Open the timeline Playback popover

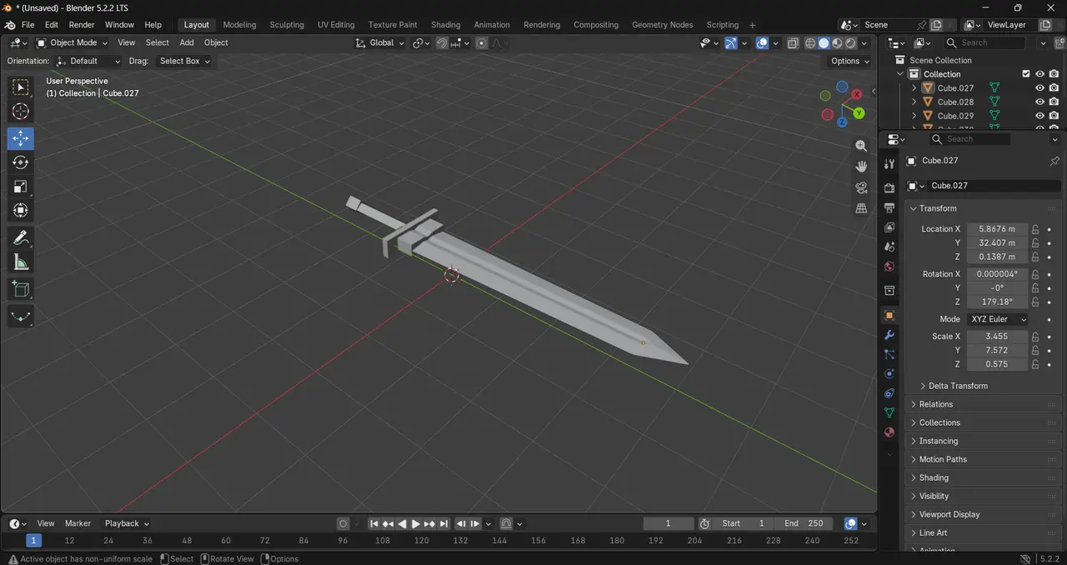point(127,523)
